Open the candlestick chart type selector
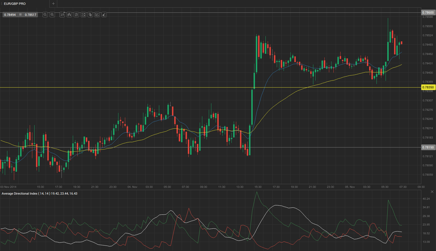This screenshot has height=251, width=436. tap(69, 14)
